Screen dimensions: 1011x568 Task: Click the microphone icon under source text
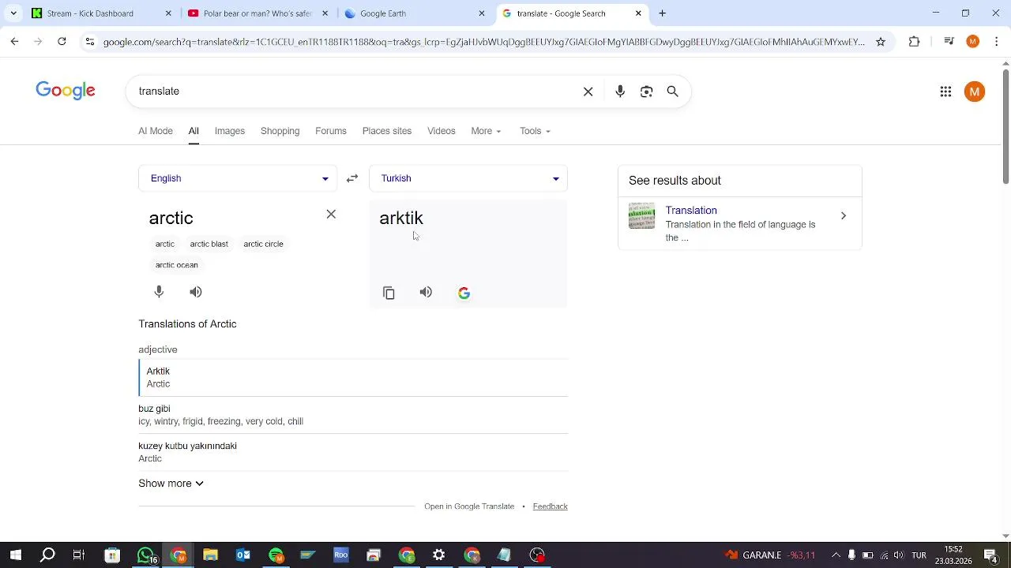coord(159,292)
